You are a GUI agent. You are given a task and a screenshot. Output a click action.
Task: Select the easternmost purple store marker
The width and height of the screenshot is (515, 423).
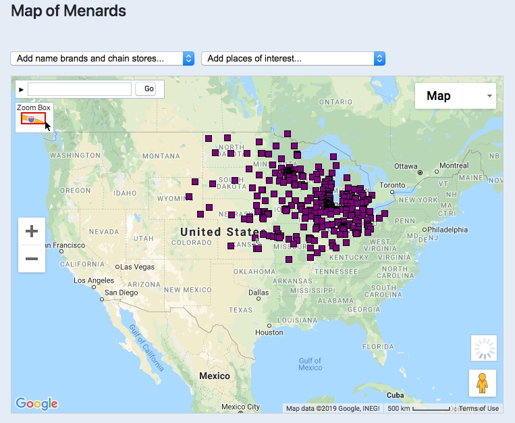pyautogui.click(x=385, y=214)
